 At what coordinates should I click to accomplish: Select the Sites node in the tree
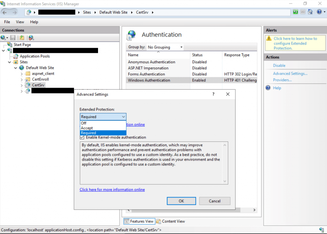pyautogui.click(x=24, y=62)
